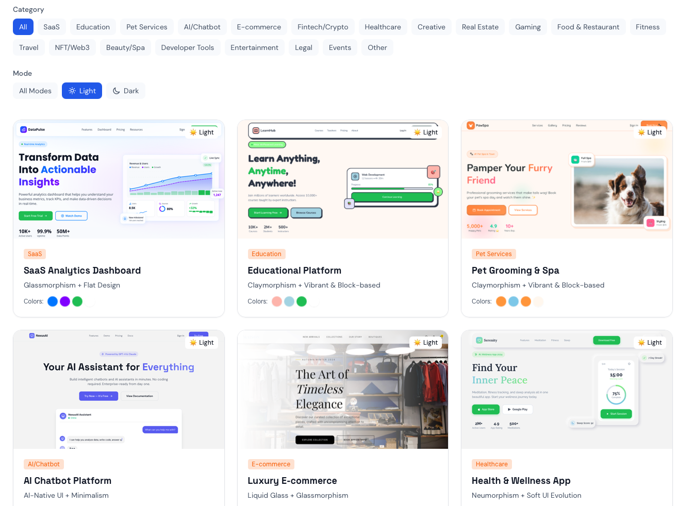Click the Education tag on platform card
Screen dimensions: 695x506
click(267, 254)
